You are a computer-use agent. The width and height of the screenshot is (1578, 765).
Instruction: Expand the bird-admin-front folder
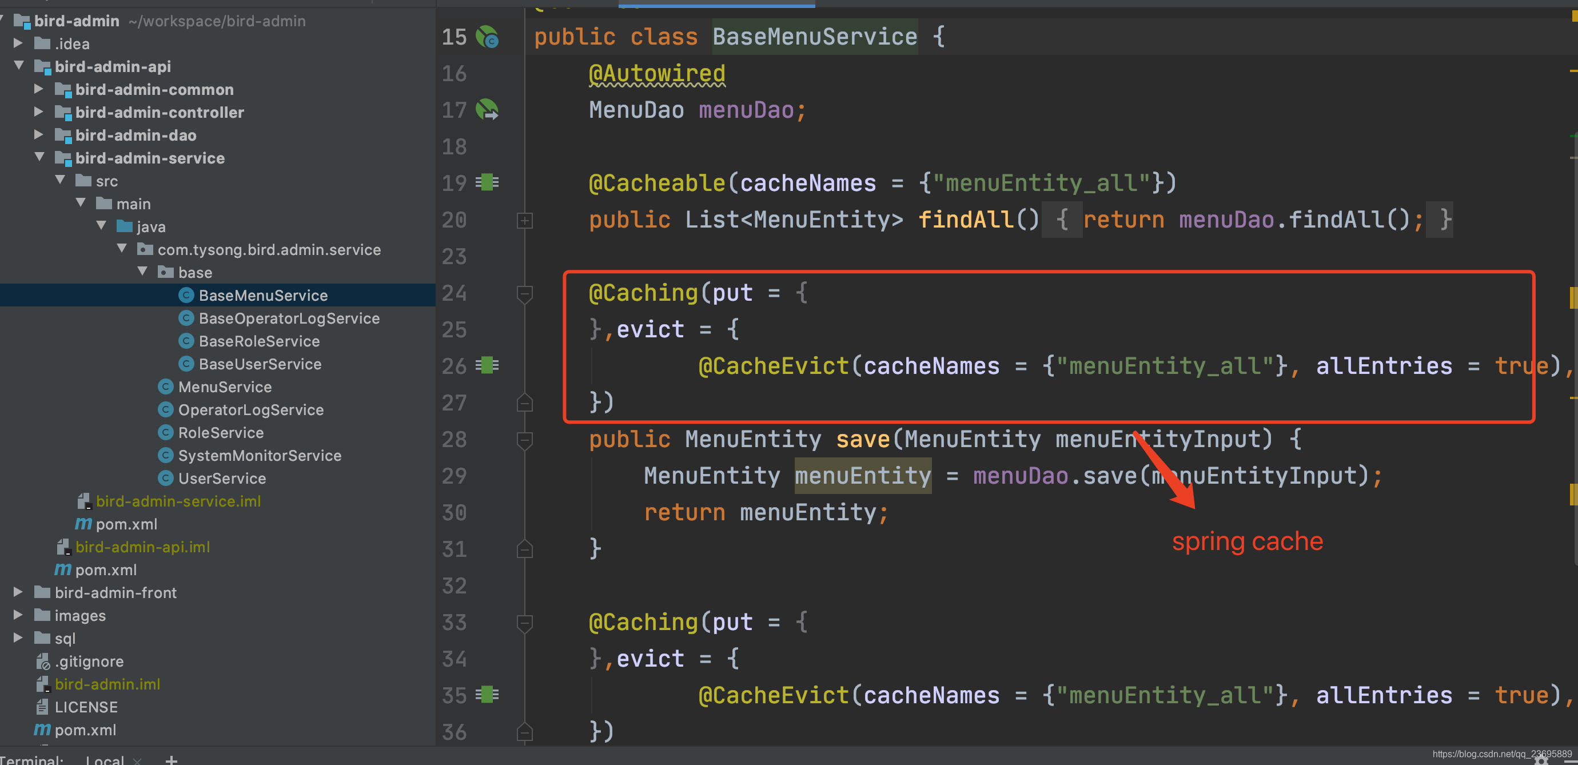pyautogui.click(x=18, y=592)
